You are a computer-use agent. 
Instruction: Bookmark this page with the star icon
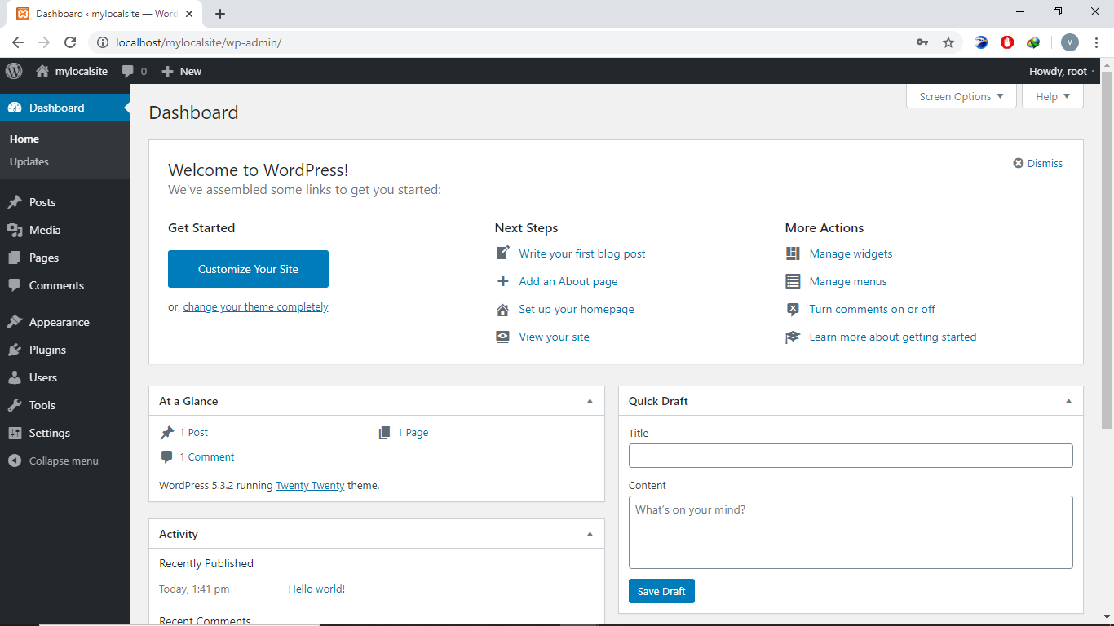pos(948,42)
